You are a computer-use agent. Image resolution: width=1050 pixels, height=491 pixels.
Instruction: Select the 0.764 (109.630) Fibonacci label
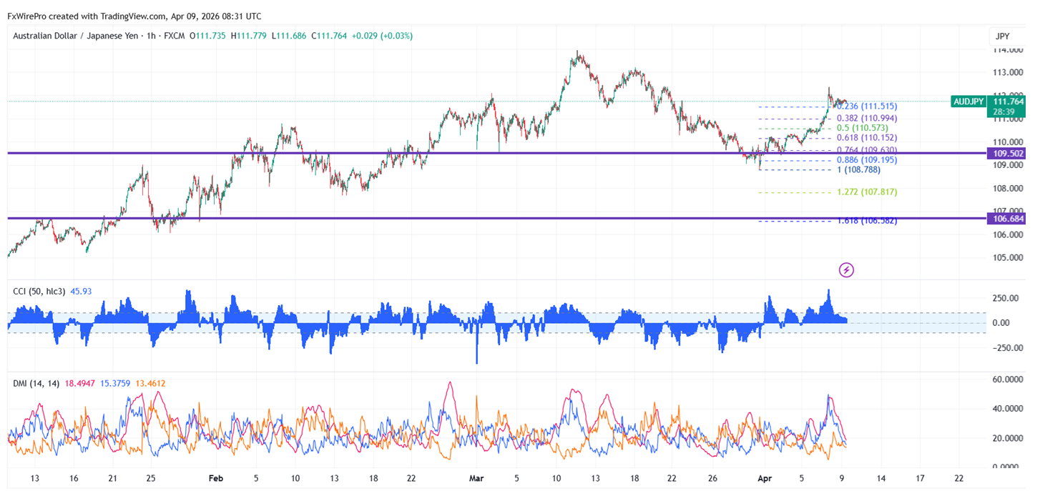[x=867, y=150]
